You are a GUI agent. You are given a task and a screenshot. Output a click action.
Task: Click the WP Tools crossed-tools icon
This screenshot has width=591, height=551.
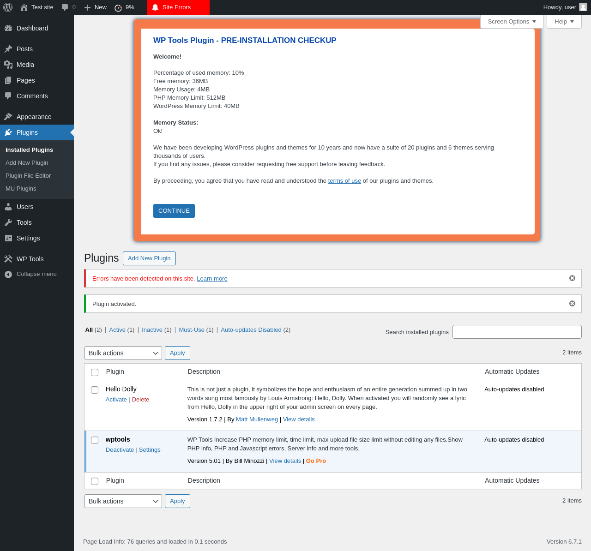pyautogui.click(x=8, y=259)
